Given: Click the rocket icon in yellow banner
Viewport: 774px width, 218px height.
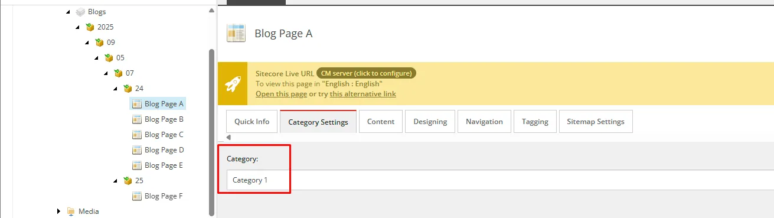Looking at the screenshot, I should pyautogui.click(x=233, y=84).
